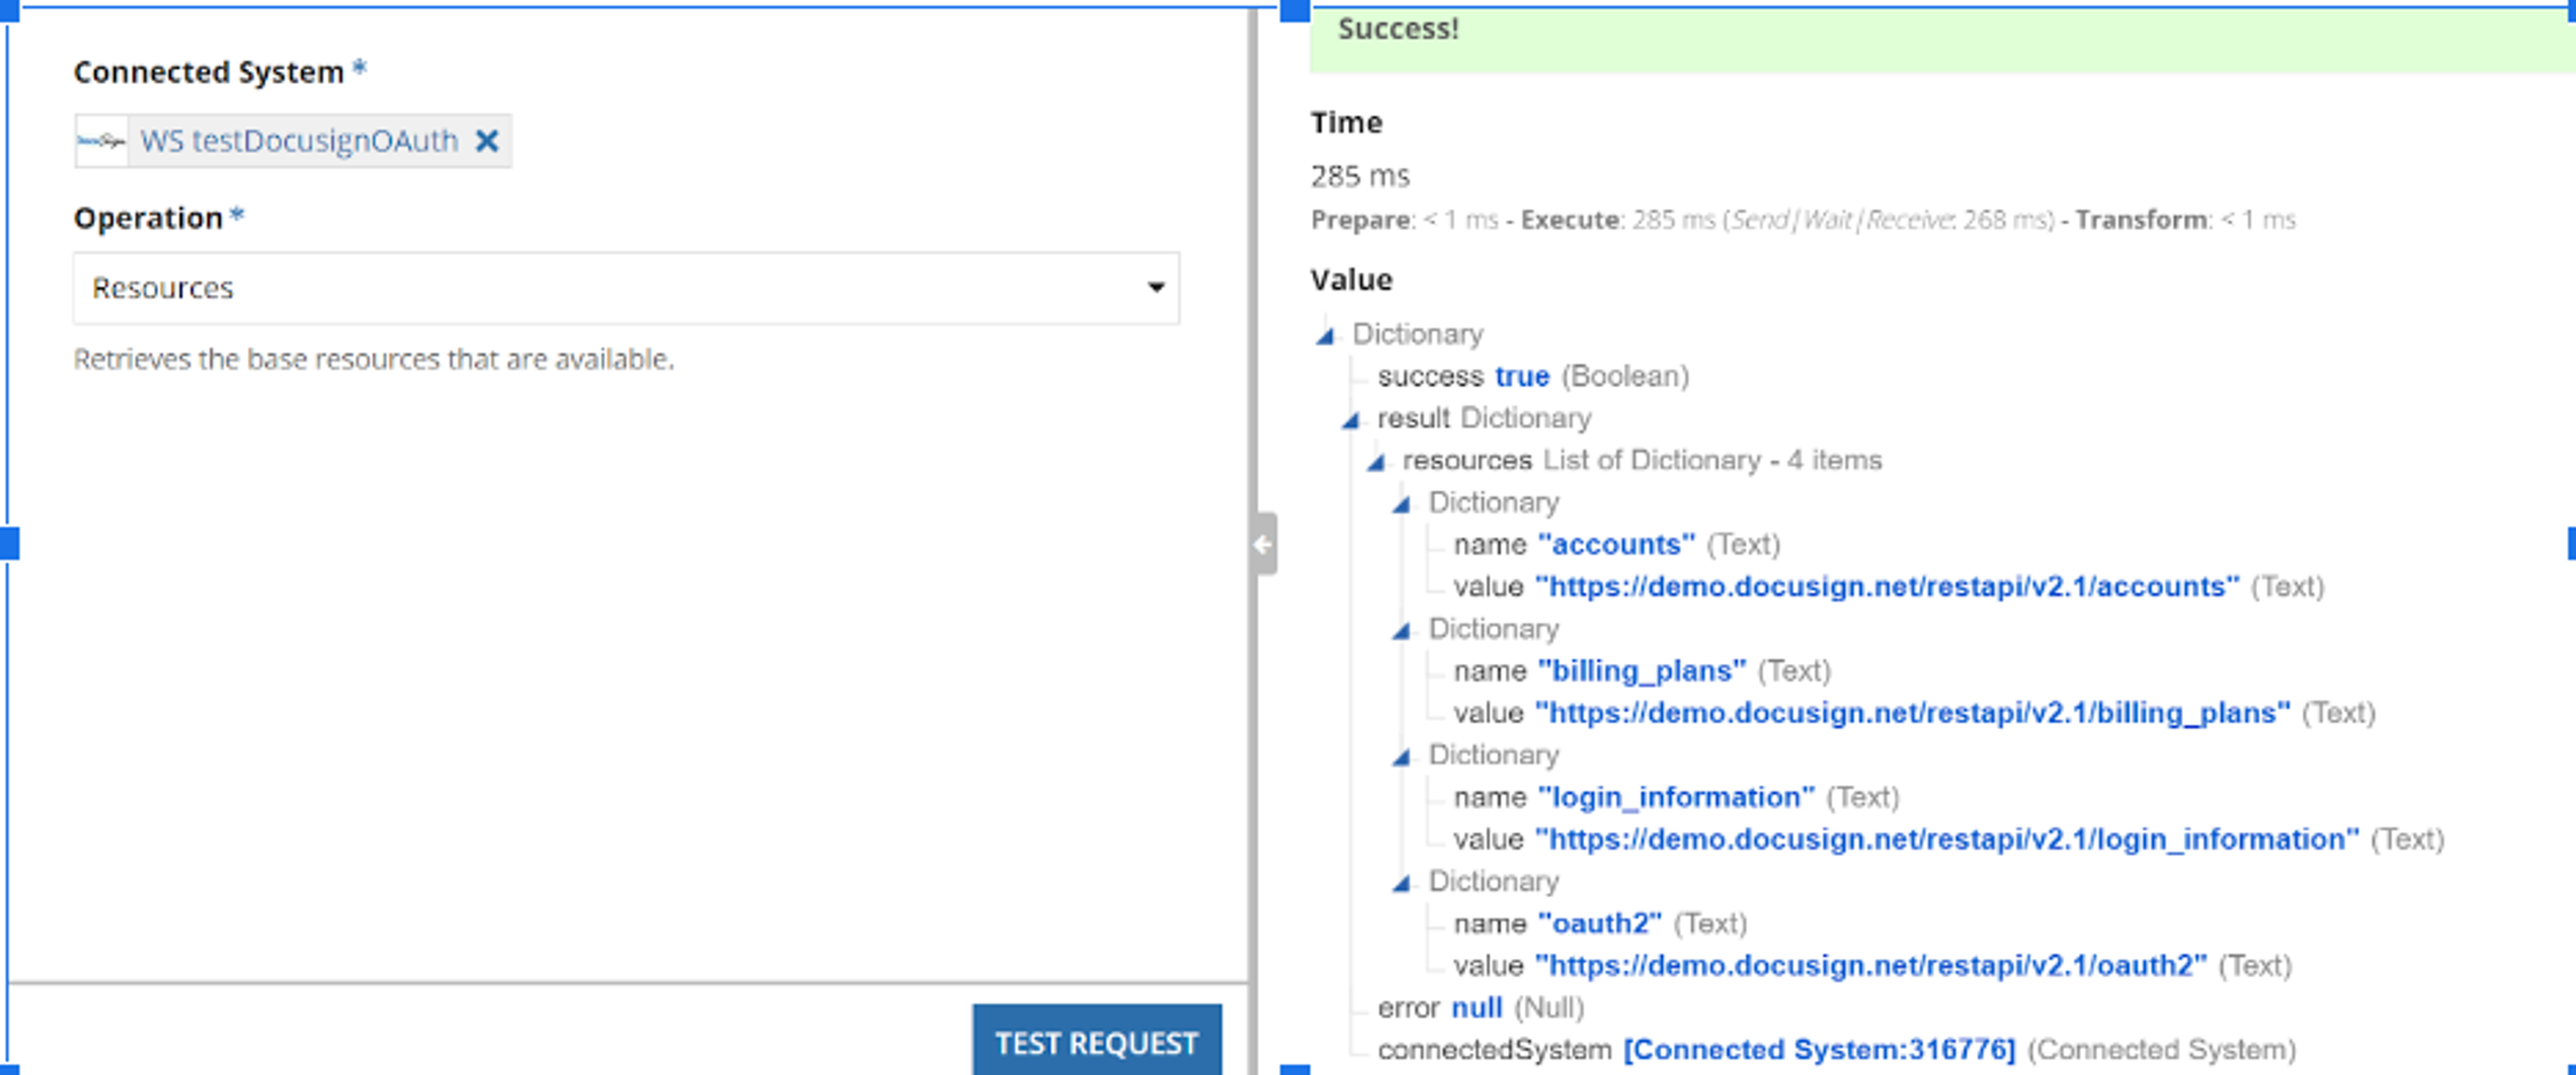Select the oauth2 restapi URL value
Viewport: 2576px width, 1075px height.
(x=1871, y=965)
